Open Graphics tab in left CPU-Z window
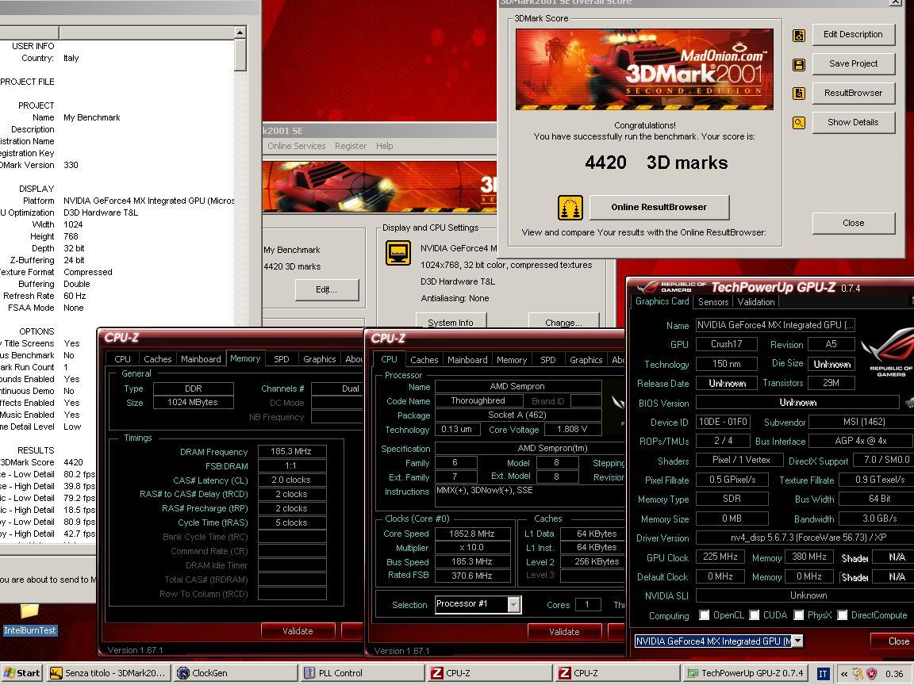Viewport: 914px width, 685px height. pos(320,359)
